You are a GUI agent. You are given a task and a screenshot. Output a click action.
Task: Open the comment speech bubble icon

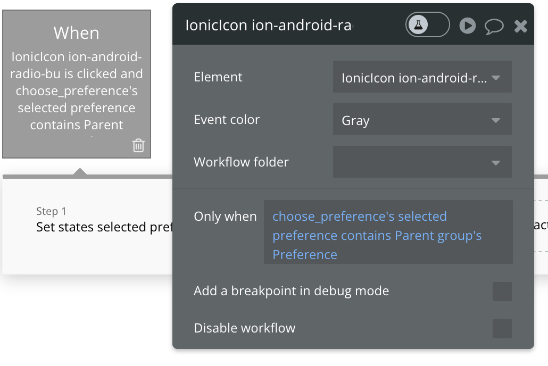494,26
